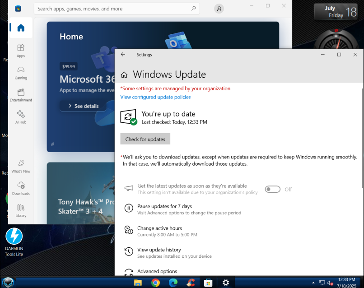Click the Microsoft Store search magnifier icon

pyautogui.click(x=193, y=9)
